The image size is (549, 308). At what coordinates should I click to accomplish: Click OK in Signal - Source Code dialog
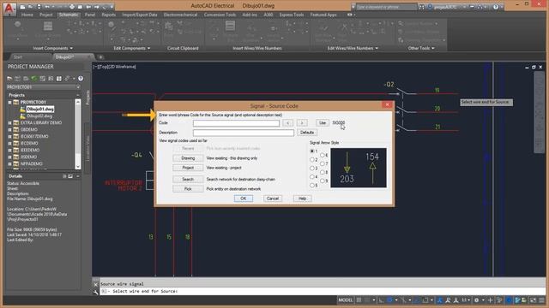coord(244,198)
